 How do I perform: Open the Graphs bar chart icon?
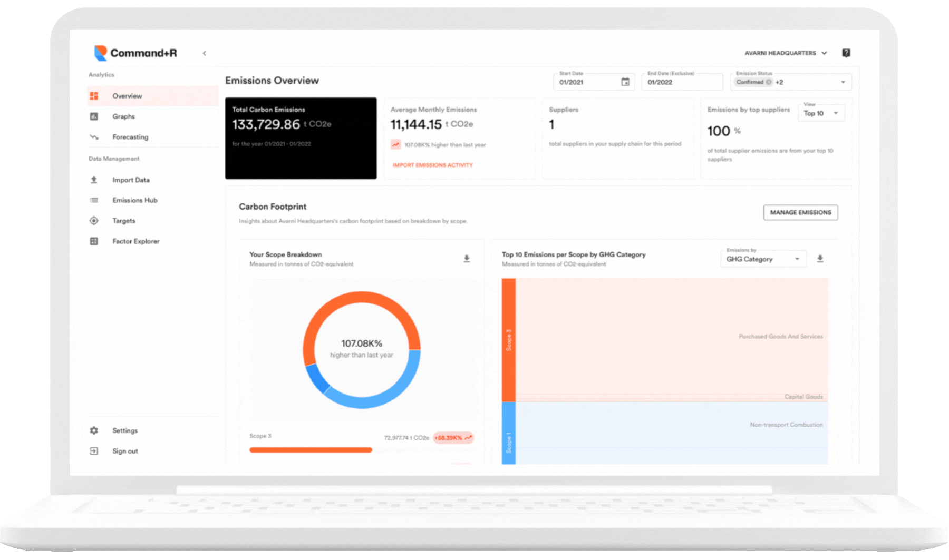point(94,116)
